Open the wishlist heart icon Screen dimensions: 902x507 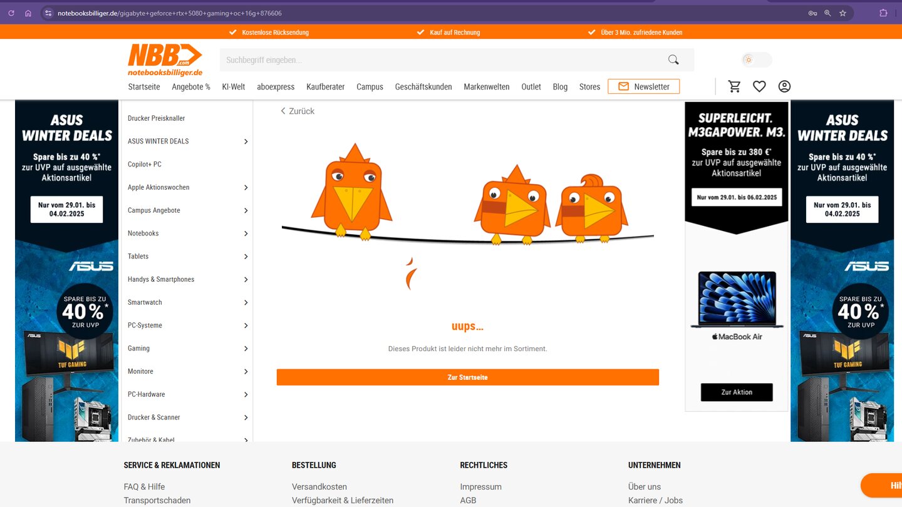759,86
